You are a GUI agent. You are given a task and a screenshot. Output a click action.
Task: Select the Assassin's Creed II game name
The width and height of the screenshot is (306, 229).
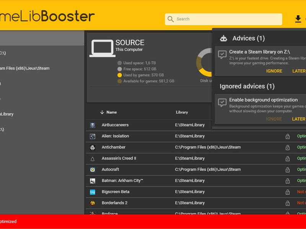click(119, 158)
